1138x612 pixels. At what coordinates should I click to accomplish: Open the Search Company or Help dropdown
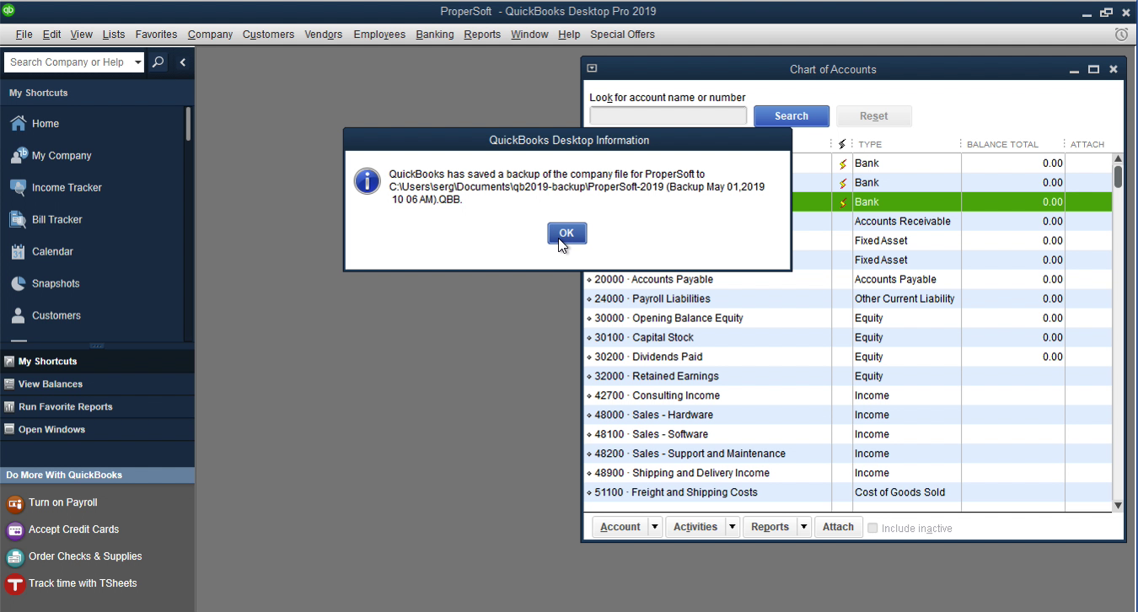(138, 62)
